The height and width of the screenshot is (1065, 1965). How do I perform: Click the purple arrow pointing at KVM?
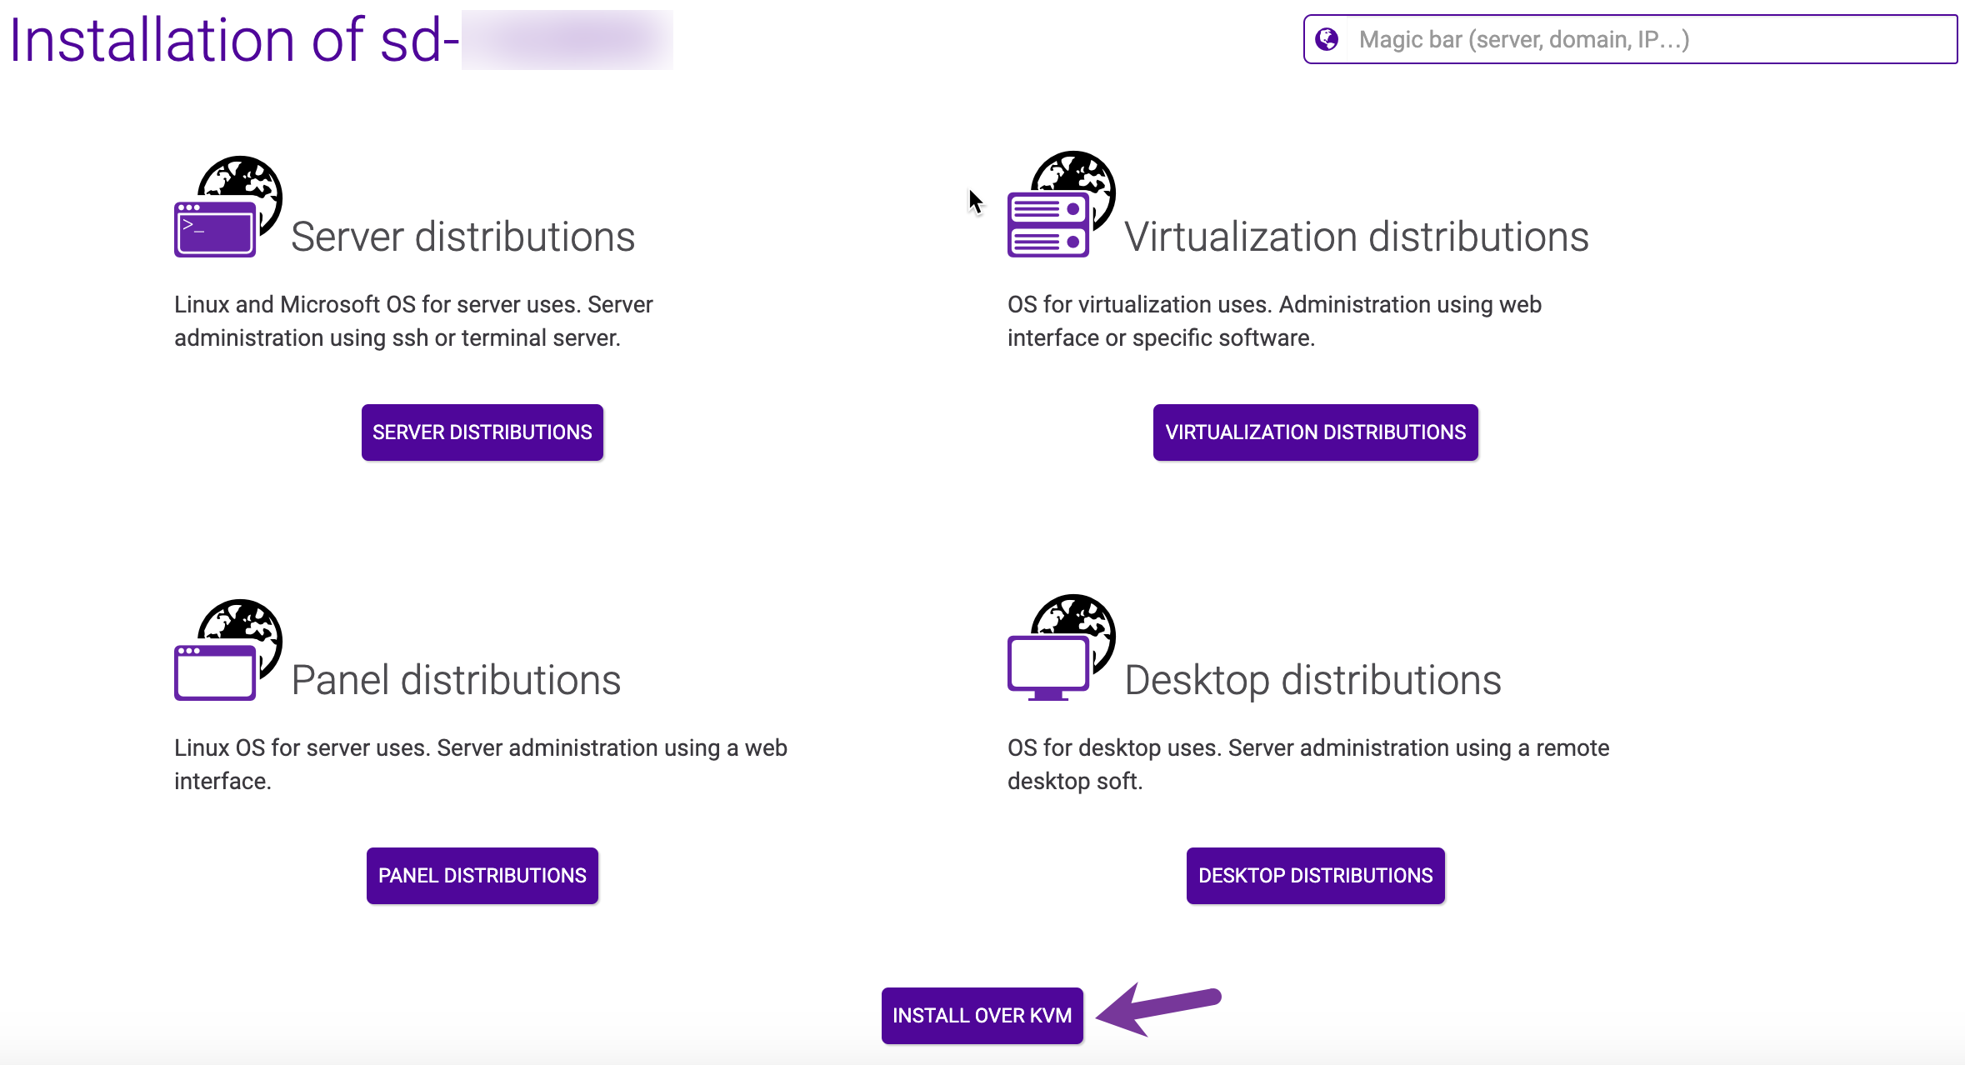1157,1008
